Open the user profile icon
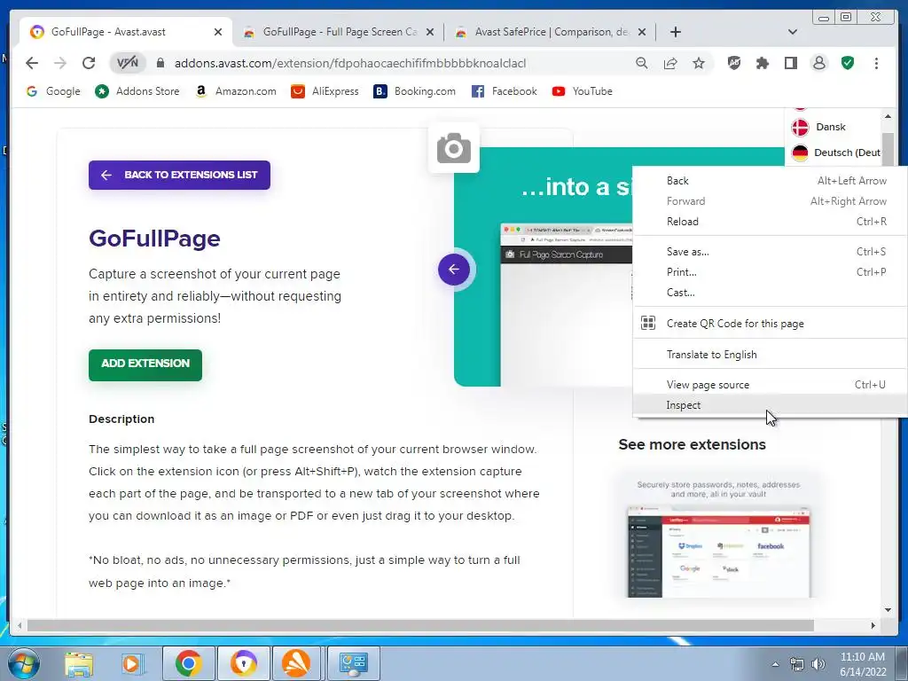This screenshot has width=908, height=681. 818,63
